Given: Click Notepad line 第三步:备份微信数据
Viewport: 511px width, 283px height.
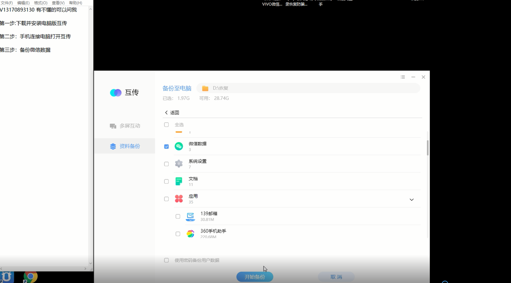Looking at the screenshot, I should point(25,50).
